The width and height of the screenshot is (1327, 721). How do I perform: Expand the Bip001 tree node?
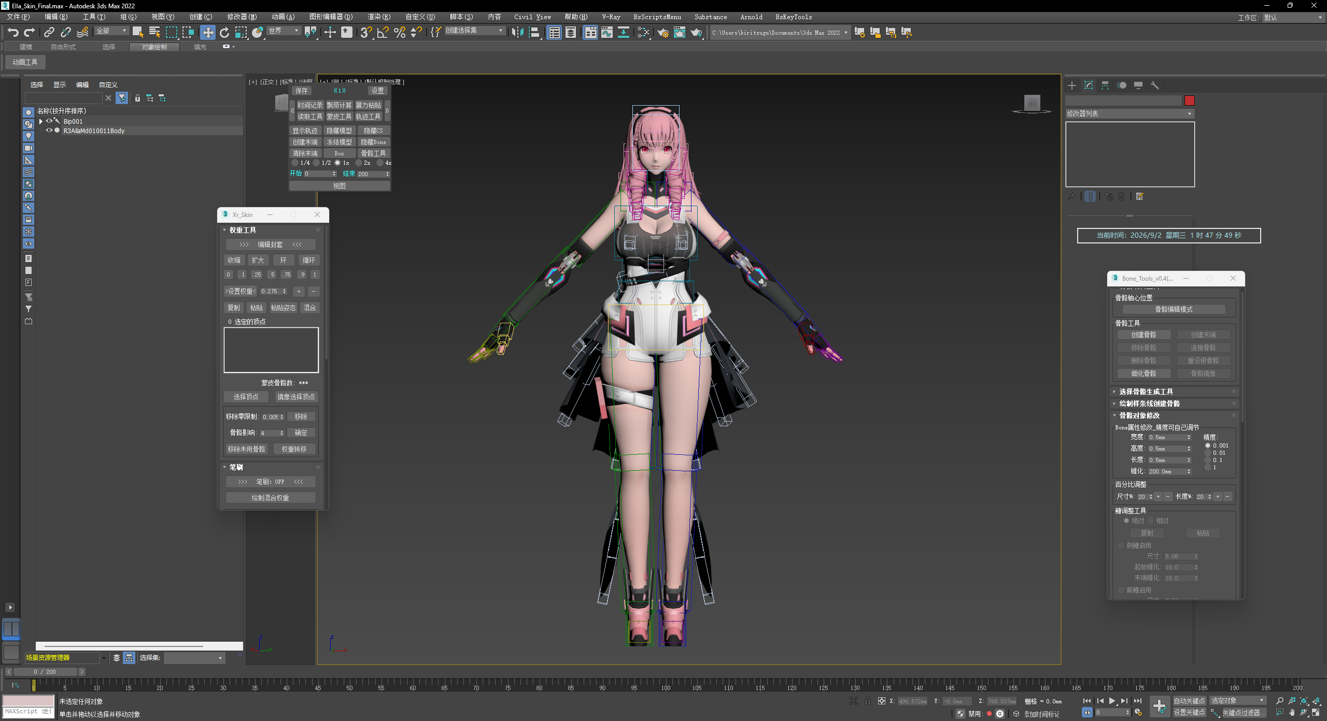pyautogui.click(x=41, y=121)
